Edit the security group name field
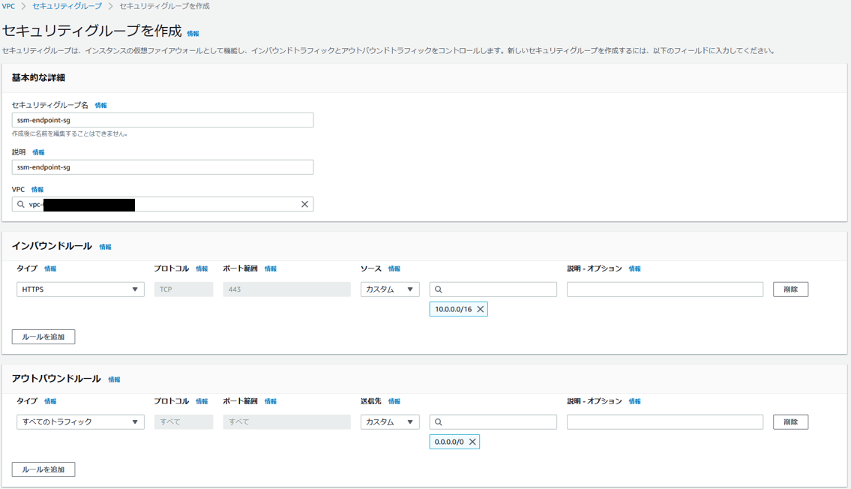This screenshot has width=851, height=489. coord(163,120)
